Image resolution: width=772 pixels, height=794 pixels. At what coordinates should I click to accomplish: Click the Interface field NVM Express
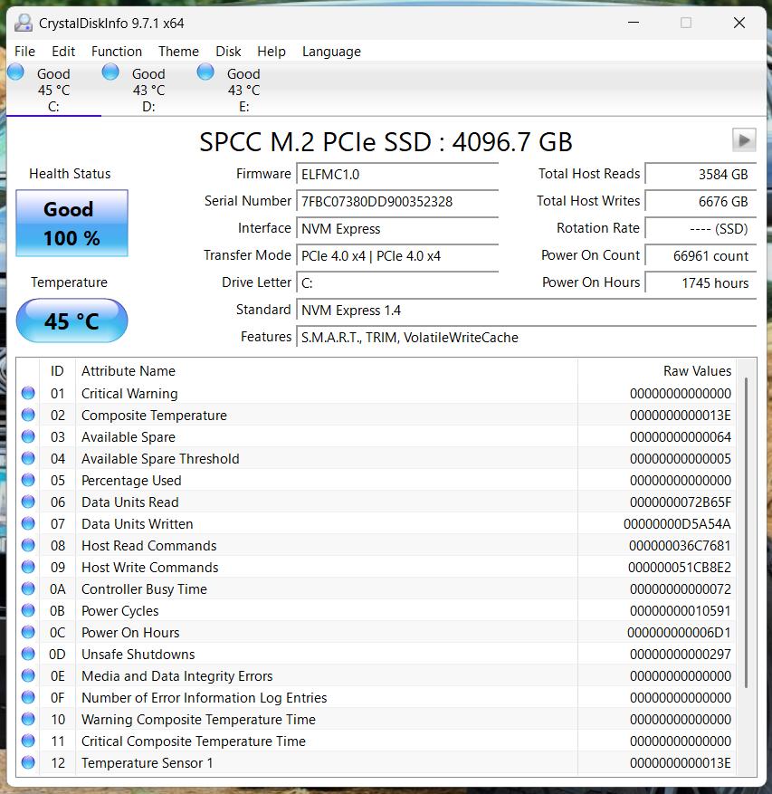pyautogui.click(x=397, y=229)
